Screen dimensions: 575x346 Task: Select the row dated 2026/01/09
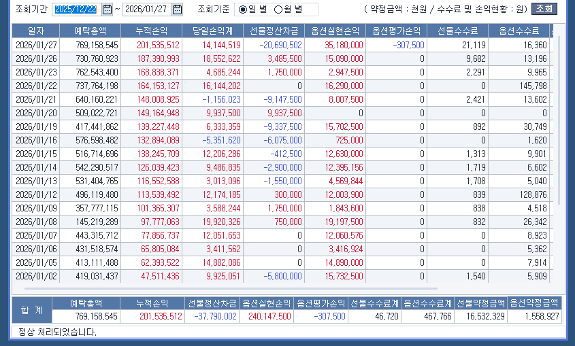click(x=282, y=208)
